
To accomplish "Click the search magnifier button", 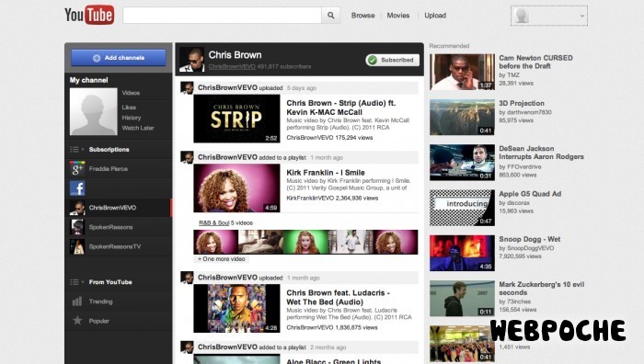I will point(330,16).
